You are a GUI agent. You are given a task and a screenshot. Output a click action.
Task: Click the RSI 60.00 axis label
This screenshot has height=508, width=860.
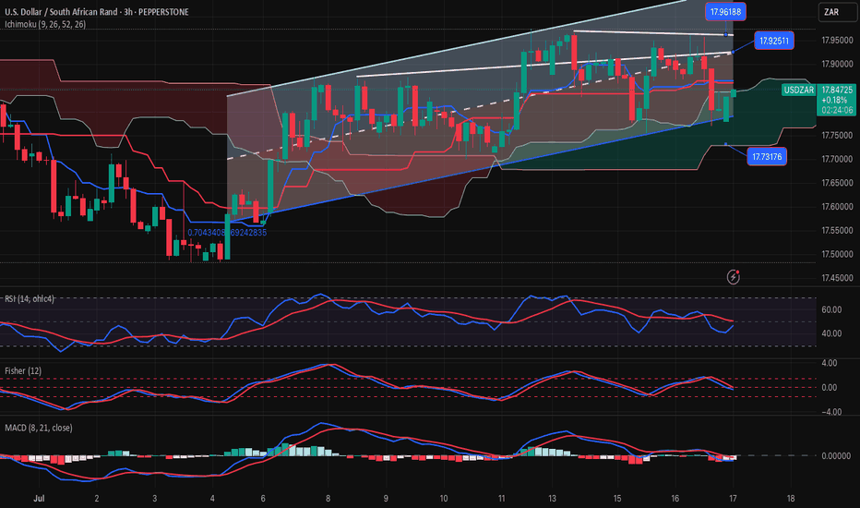tap(830, 309)
